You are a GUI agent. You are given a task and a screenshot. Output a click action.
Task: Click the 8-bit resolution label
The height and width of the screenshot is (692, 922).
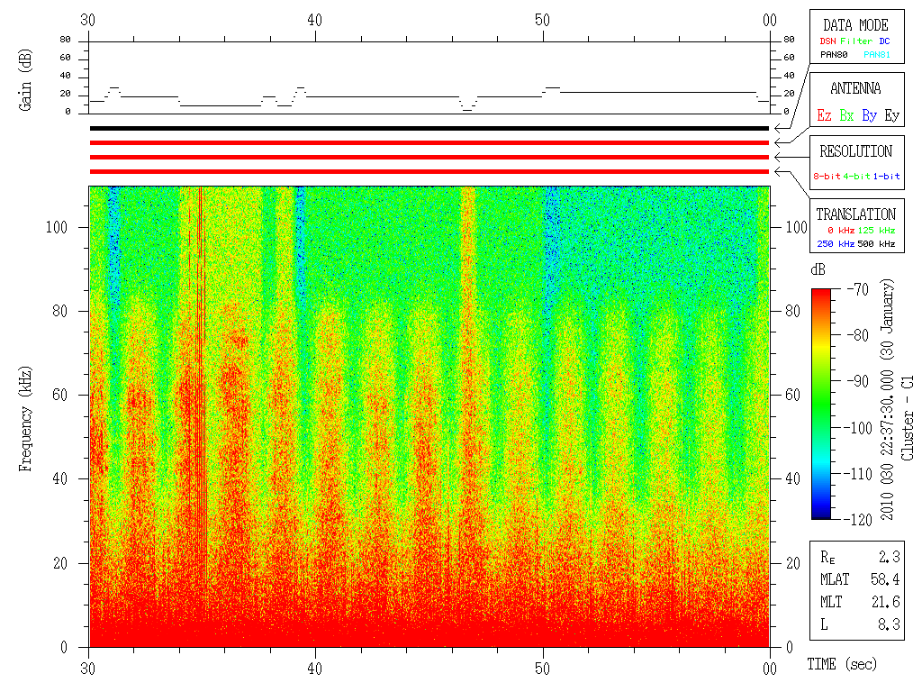tap(827, 176)
